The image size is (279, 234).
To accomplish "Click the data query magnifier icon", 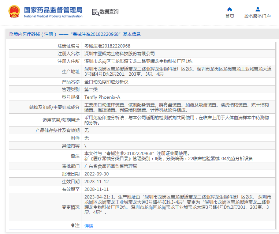I will 96,12.
